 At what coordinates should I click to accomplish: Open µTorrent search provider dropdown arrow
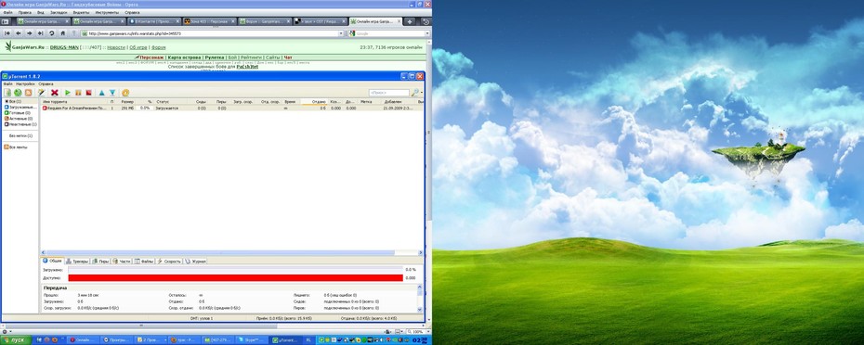coord(421,93)
